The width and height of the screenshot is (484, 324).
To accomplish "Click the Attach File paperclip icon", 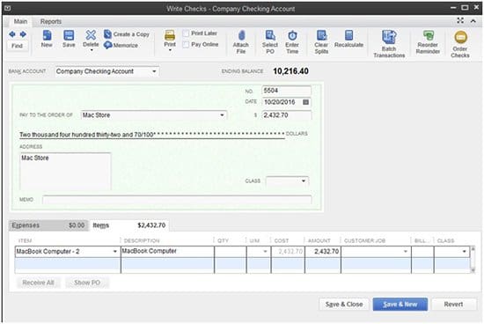I will (x=241, y=36).
